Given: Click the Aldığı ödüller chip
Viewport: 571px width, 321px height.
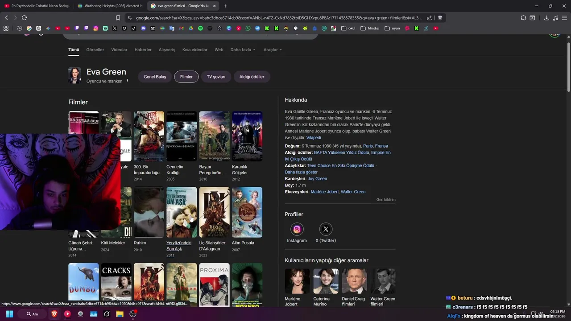Looking at the screenshot, I should coord(252,77).
